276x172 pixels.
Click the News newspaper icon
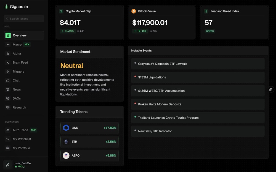click(x=8, y=89)
